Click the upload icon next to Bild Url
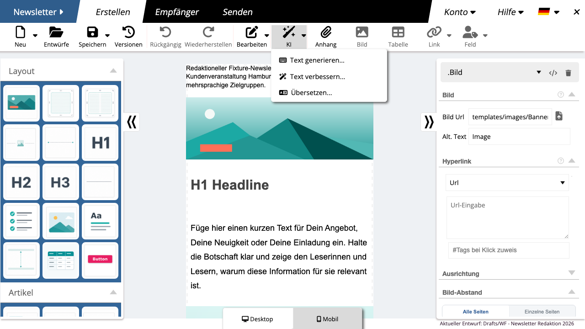The height and width of the screenshot is (329, 585). pyautogui.click(x=559, y=117)
